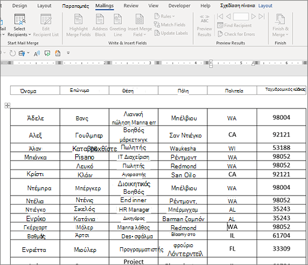
Task: Click the cell containing Pisano
Action: click(85, 157)
